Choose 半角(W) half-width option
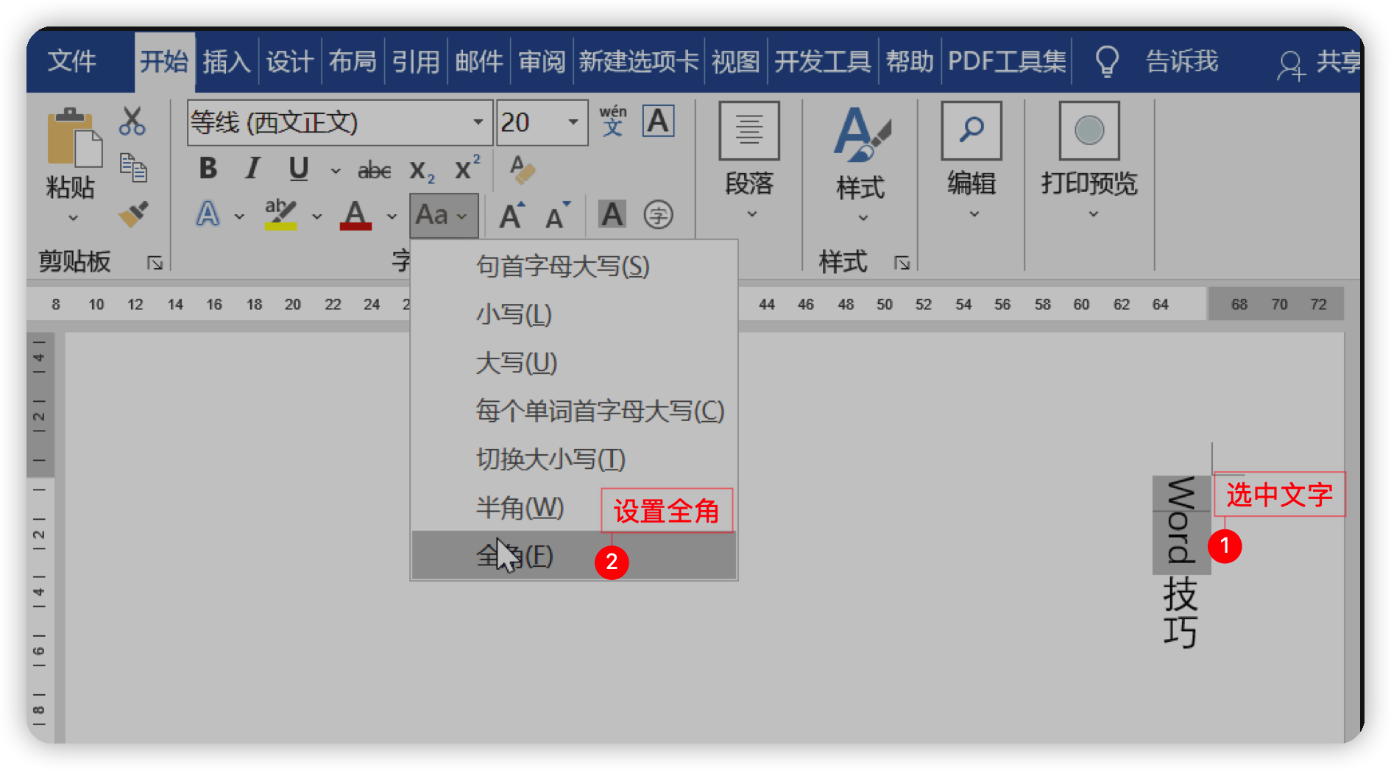 (574, 507)
